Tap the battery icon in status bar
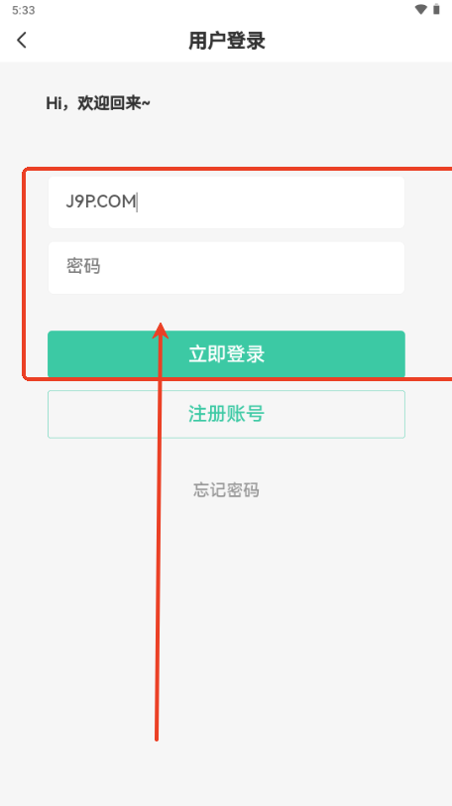This screenshot has width=452, height=806. [436, 9]
